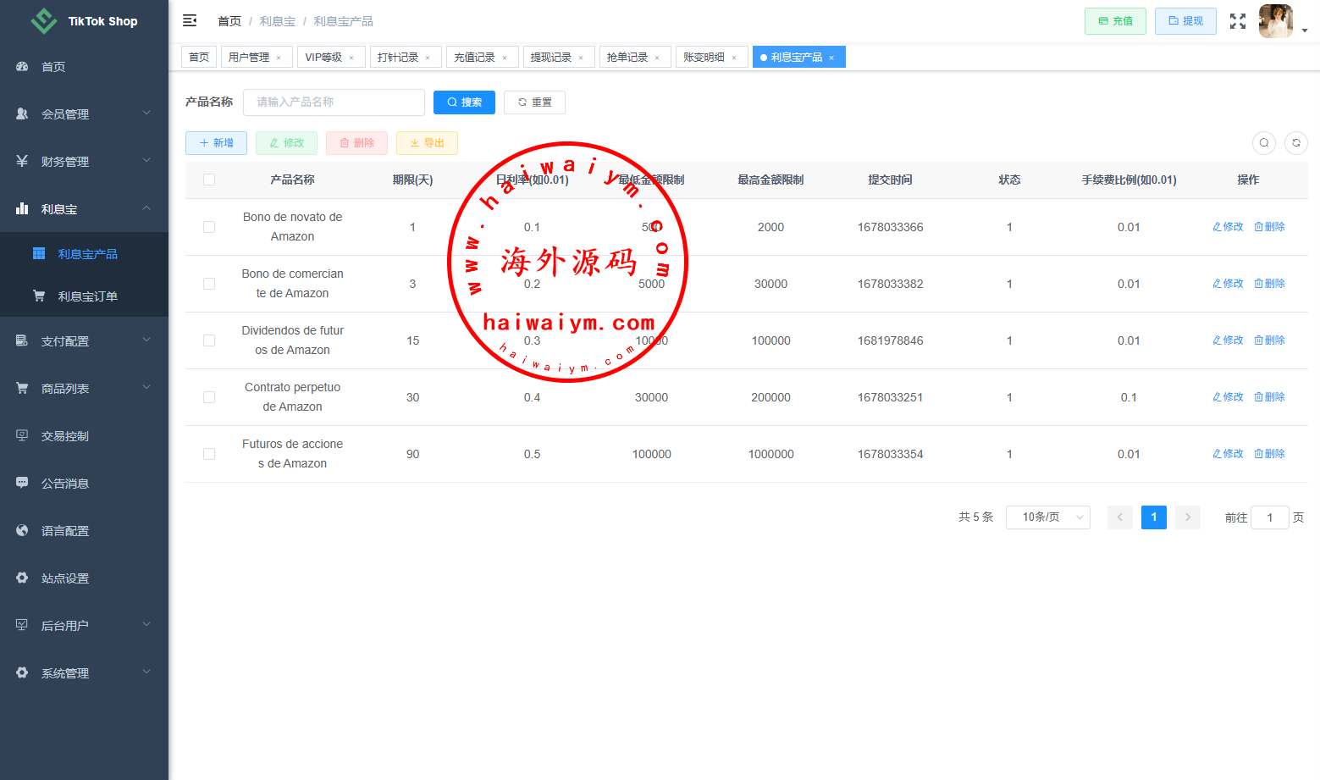Select the Bono de comerciante row checkbox

(x=209, y=284)
